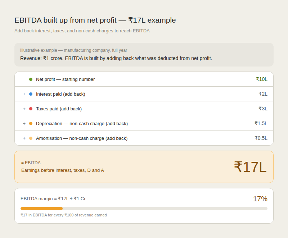Click the blue dot beside Interest paid

point(31,94)
